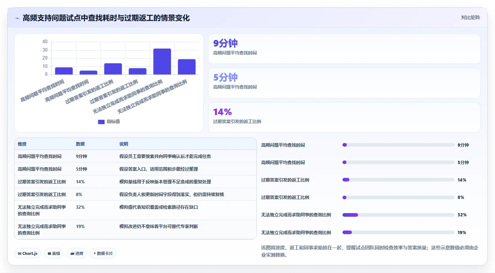Click the progress bar labeled 8%
Image resolution: width=495 pixels, height=273 pixels.
pos(398,197)
